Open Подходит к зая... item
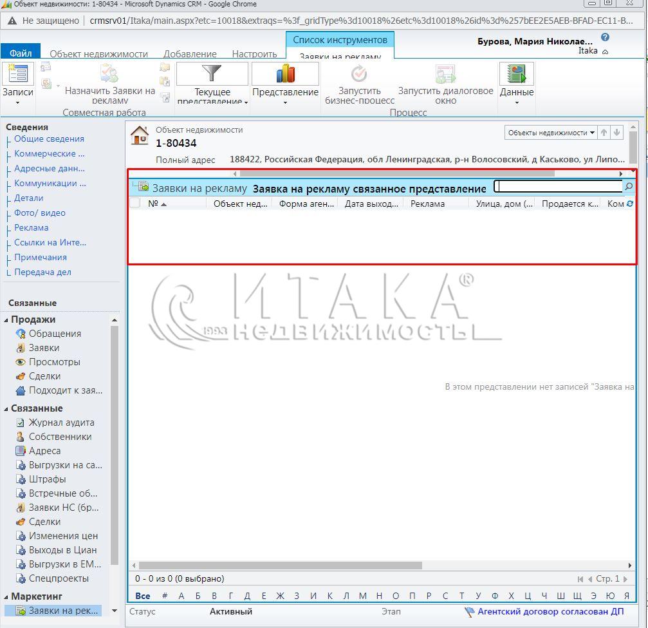Screen dimensions: 648x628 click(65, 390)
